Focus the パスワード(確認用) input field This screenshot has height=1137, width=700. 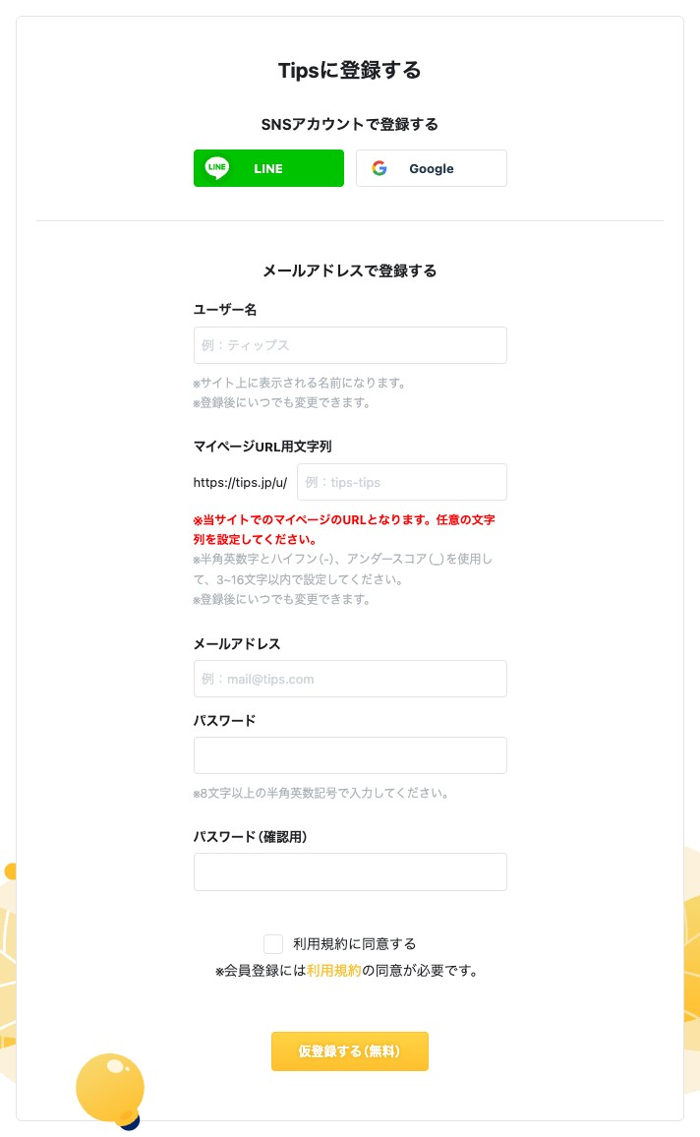(350, 871)
